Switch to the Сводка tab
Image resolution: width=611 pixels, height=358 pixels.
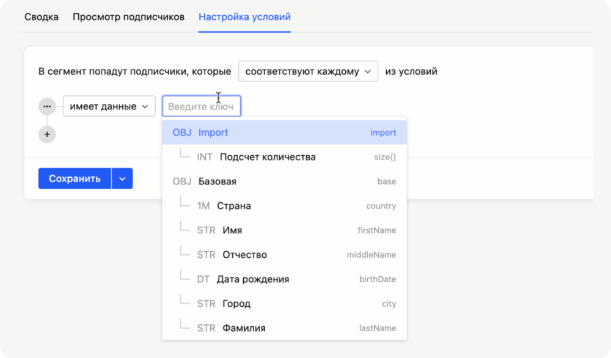[42, 17]
